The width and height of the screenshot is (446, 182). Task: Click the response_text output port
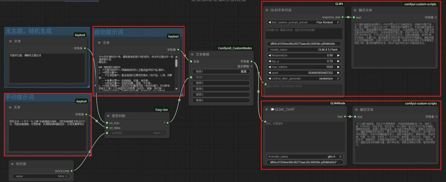(x=342, y=17)
